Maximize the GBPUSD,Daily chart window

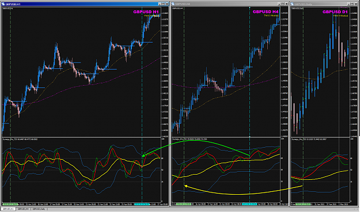[352, 4]
